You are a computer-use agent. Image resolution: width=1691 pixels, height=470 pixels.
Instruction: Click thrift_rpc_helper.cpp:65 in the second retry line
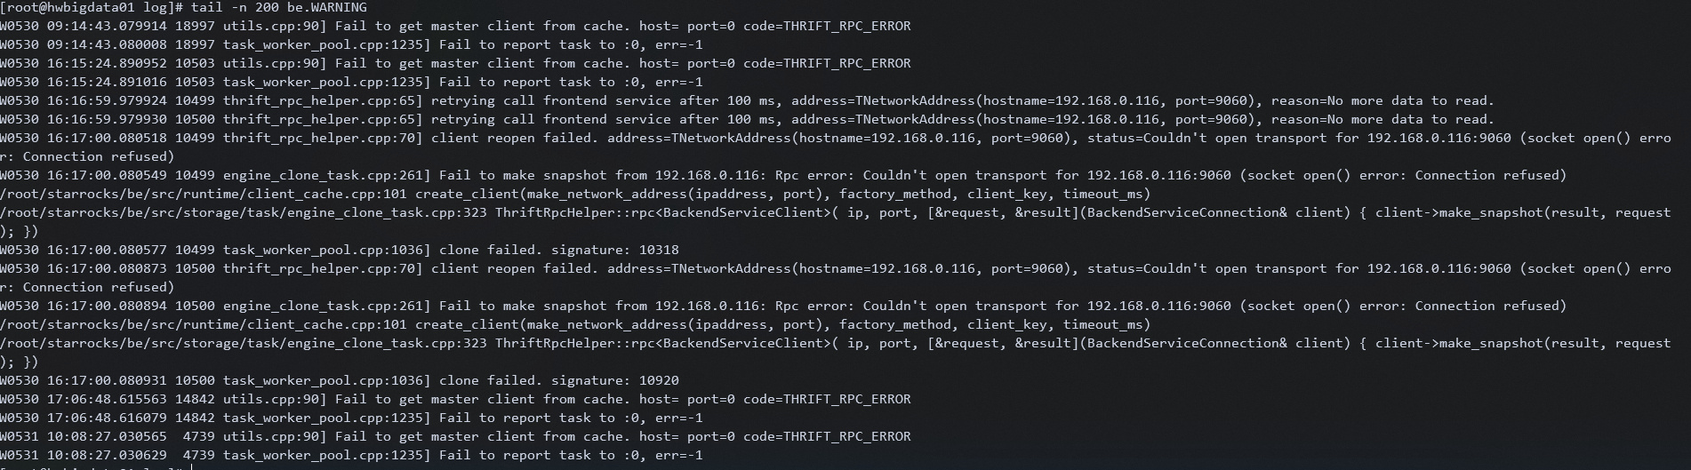click(x=322, y=119)
